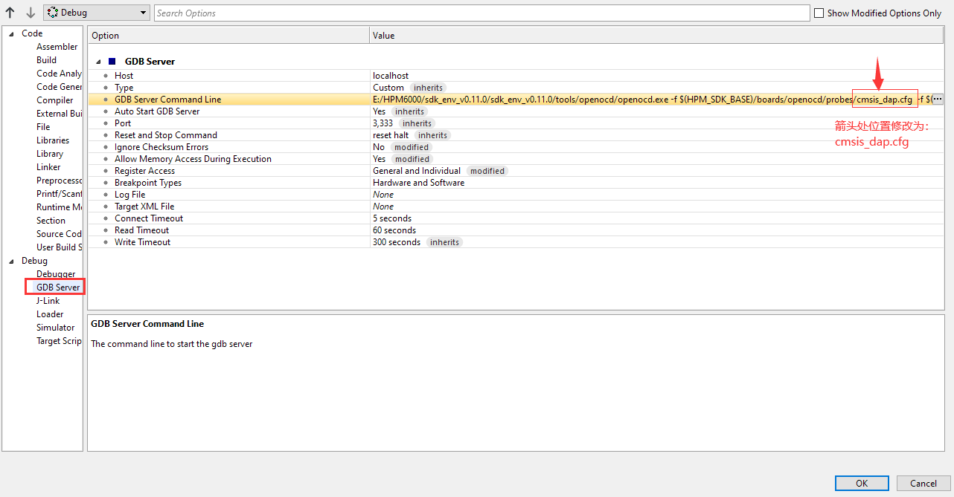Click the Auto Start GDB Server value
The image size is (954, 497).
pos(380,111)
